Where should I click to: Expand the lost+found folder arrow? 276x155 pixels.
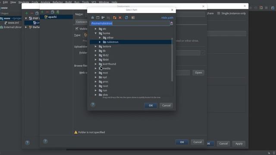click(x=96, y=64)
